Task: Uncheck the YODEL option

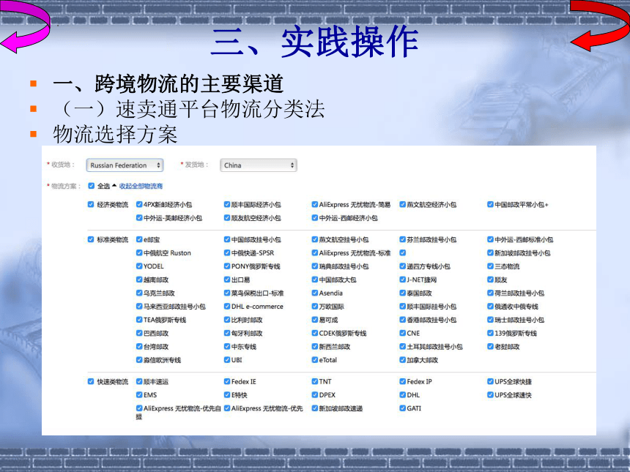Action: [x=139, y=266]
